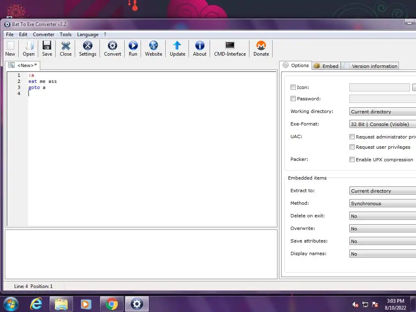
Task: Launch the CMD-Interface console icon
Action: (x=230, y=49)
